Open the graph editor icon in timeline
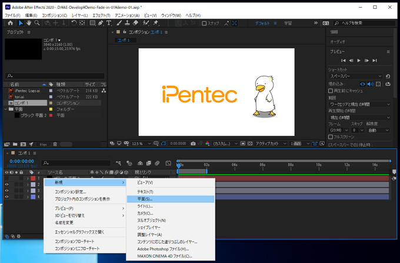This screenshot has height=263, width=400. (168, 163)
